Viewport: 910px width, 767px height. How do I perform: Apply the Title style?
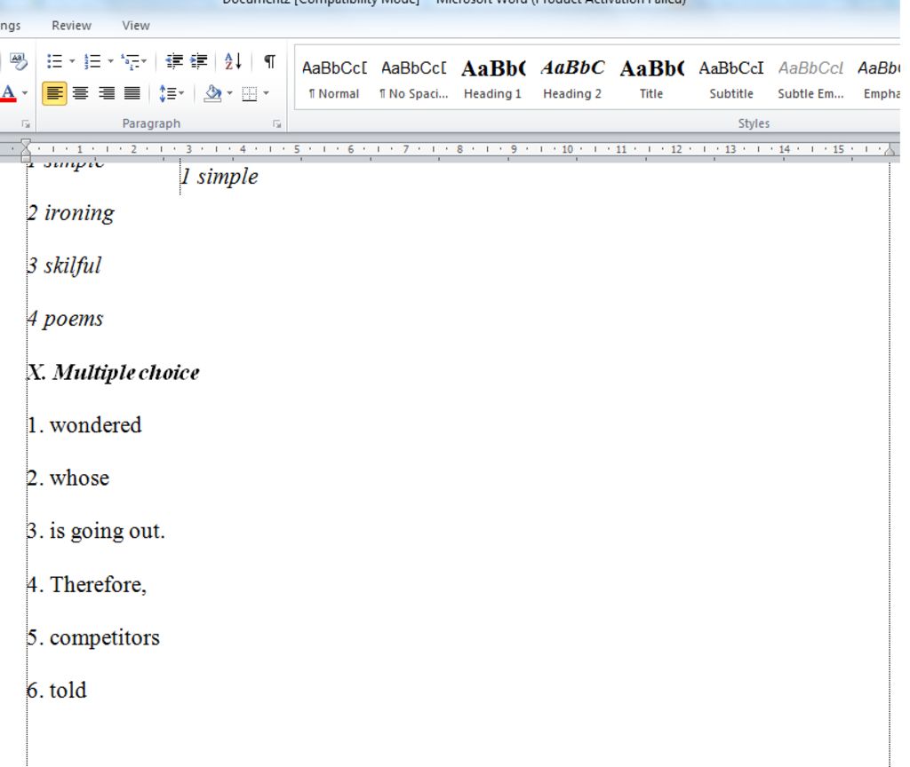pyautogui.click(x=651, y=79)
